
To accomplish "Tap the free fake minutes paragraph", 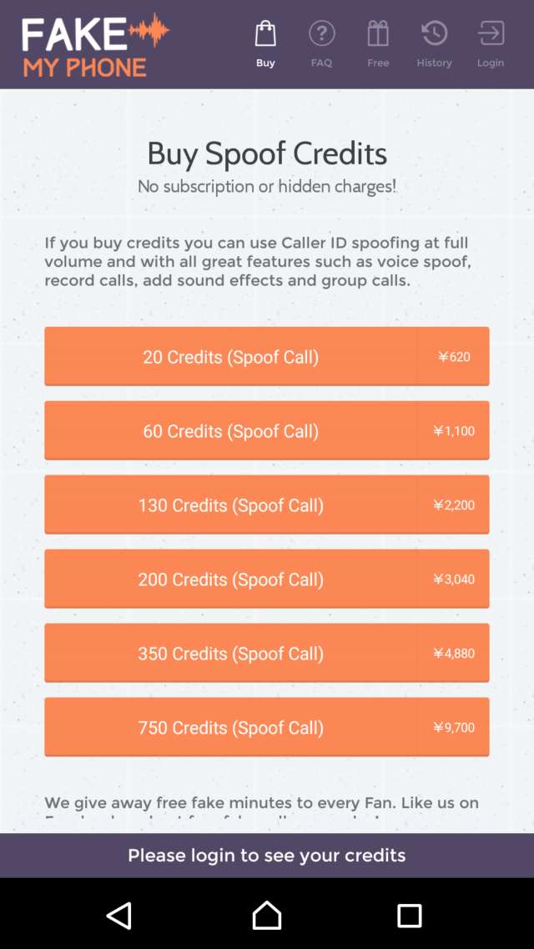I will [262, 804].
